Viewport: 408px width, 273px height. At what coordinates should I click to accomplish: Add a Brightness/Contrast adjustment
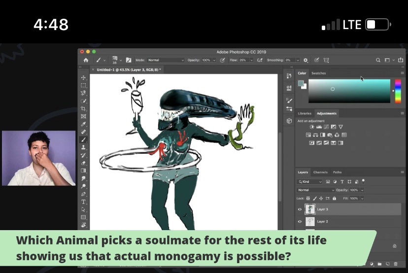click(x=311, y=127)
